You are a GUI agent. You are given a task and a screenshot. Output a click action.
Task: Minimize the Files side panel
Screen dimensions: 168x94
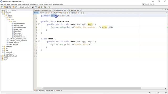tap(32, 10)
